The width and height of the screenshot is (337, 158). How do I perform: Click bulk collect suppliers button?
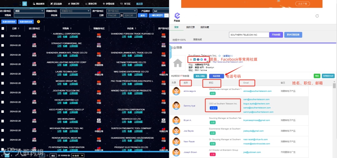click(26, 22)
